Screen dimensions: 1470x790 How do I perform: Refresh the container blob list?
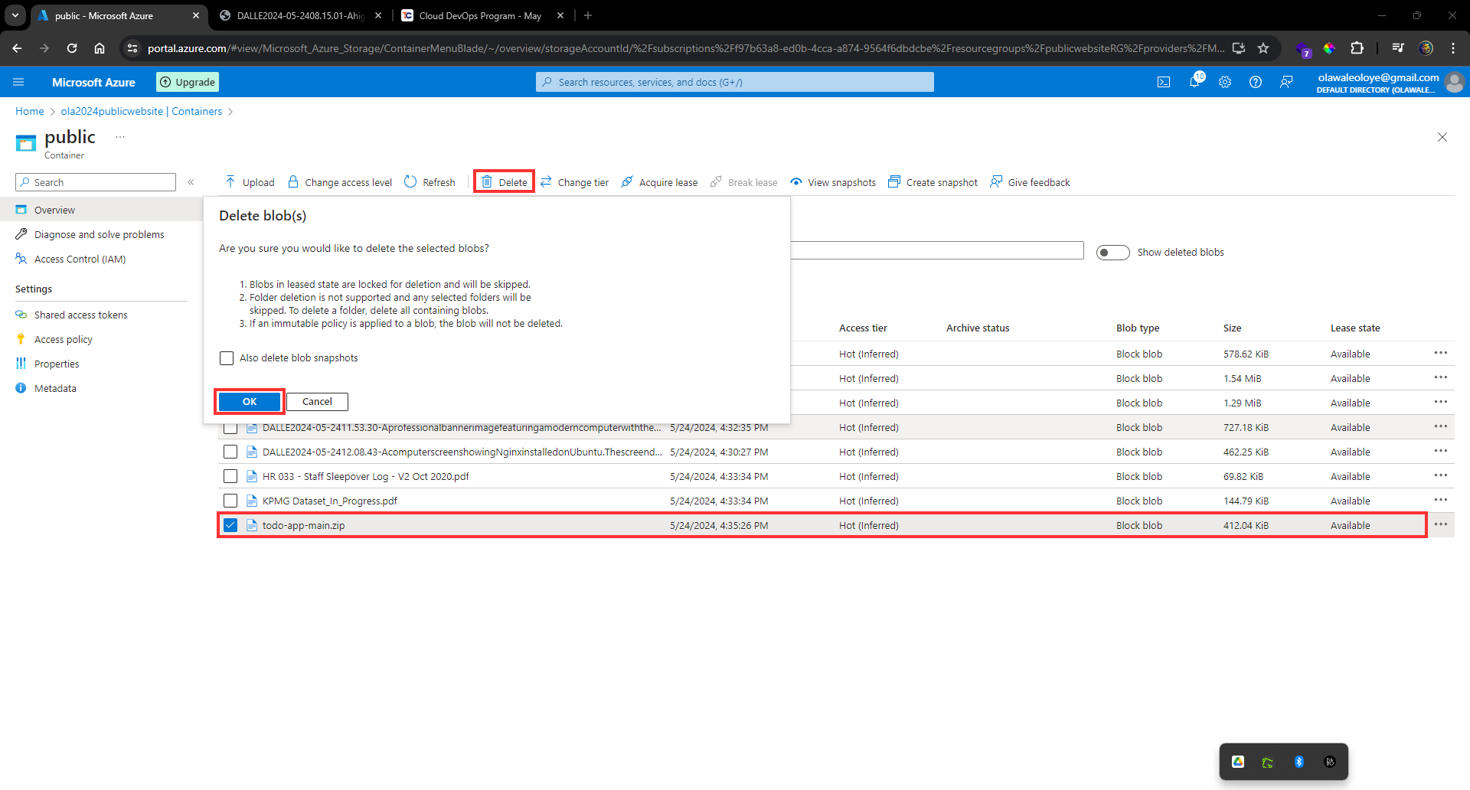click(x=430, y=182)
